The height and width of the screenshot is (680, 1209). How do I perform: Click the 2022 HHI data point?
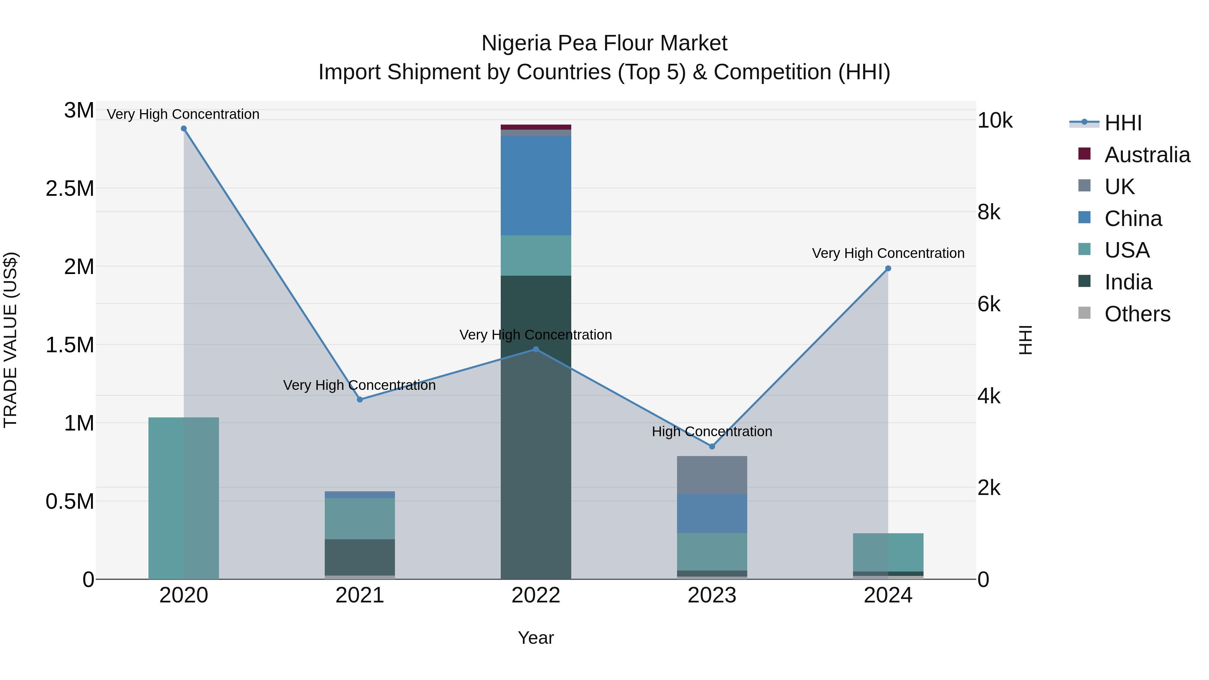click(536, 349)
